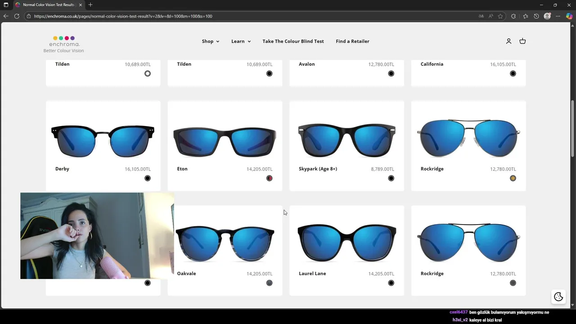Open a new browser tab
Viewport: 576px width, 324px height.
click(90, 5)
